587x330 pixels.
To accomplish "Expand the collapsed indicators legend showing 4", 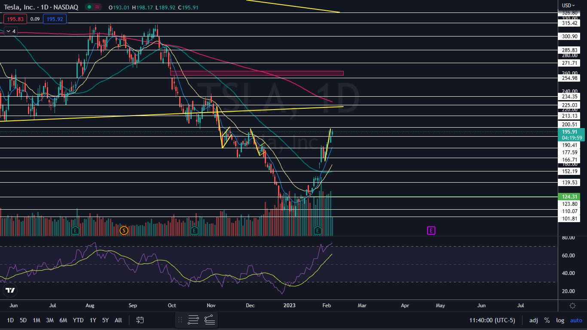I will [x=10, y=31].
